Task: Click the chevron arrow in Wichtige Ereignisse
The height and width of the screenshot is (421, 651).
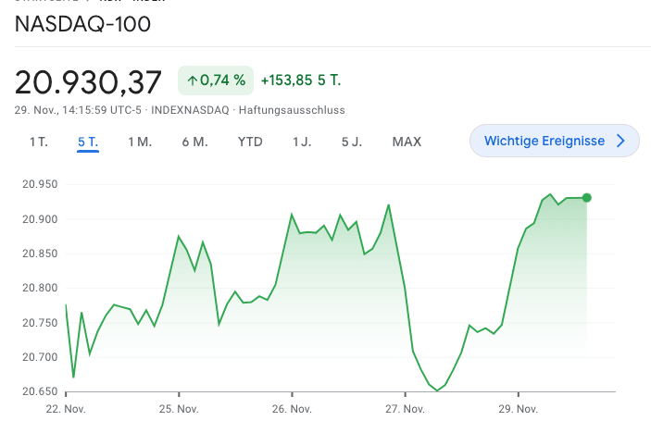Action: pyautogui.click(x=621, y=141)
